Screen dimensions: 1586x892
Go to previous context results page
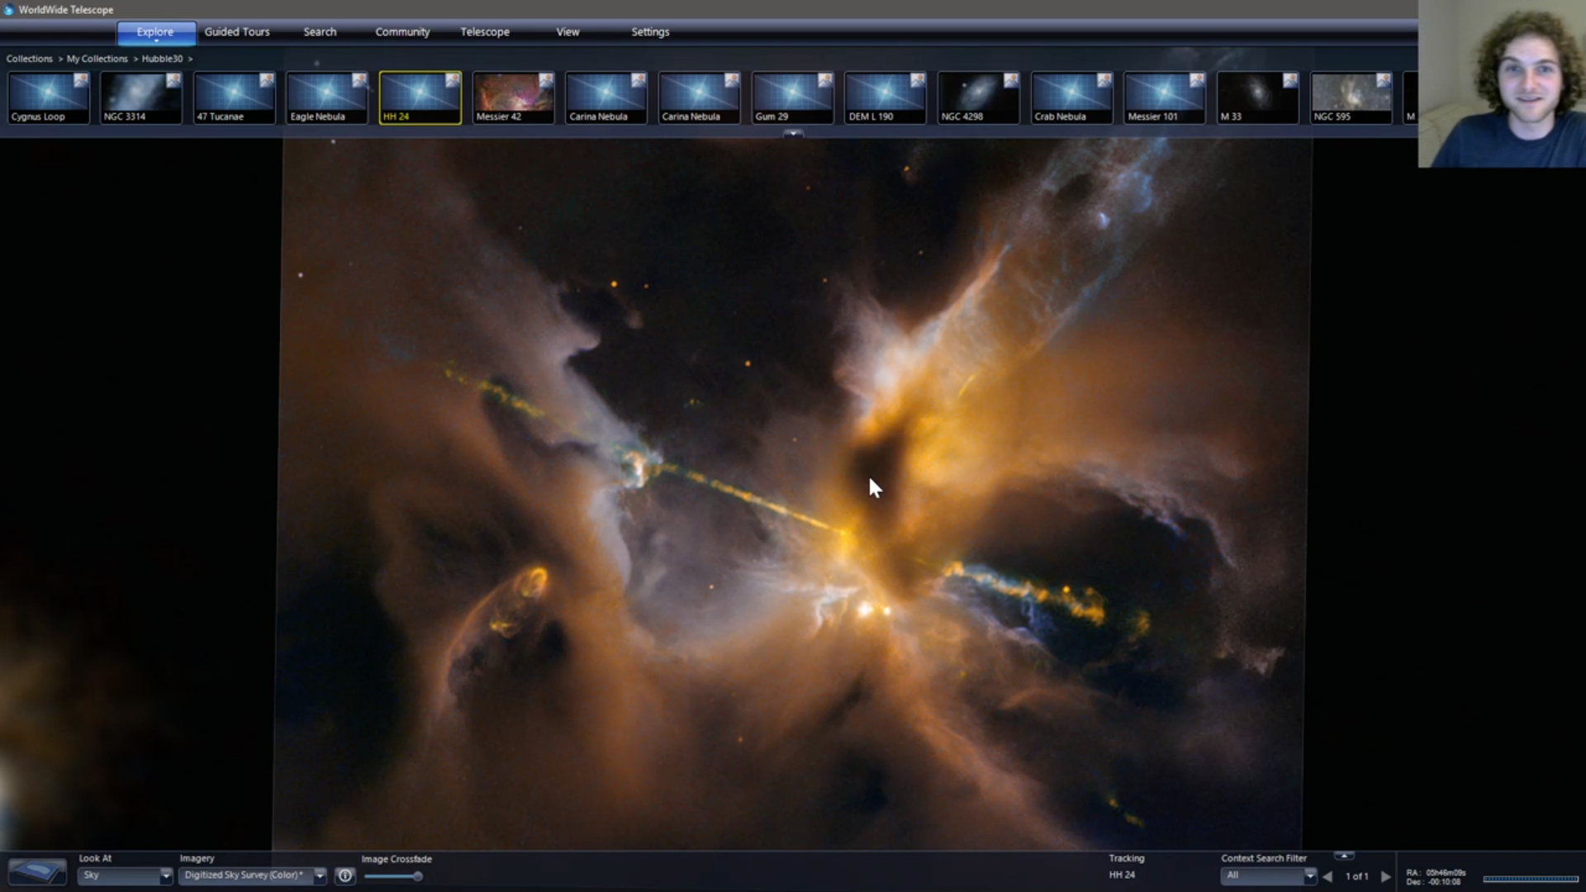(1327, 876)
